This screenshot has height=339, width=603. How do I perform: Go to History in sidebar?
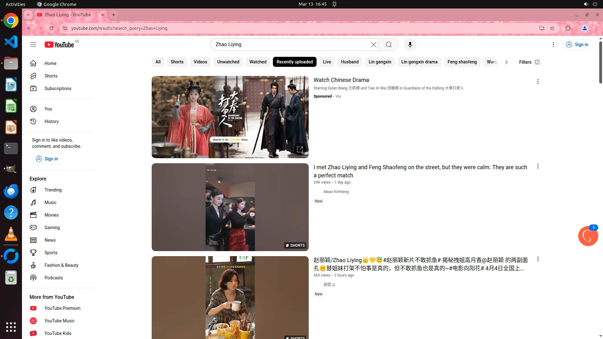coord(51,121)
